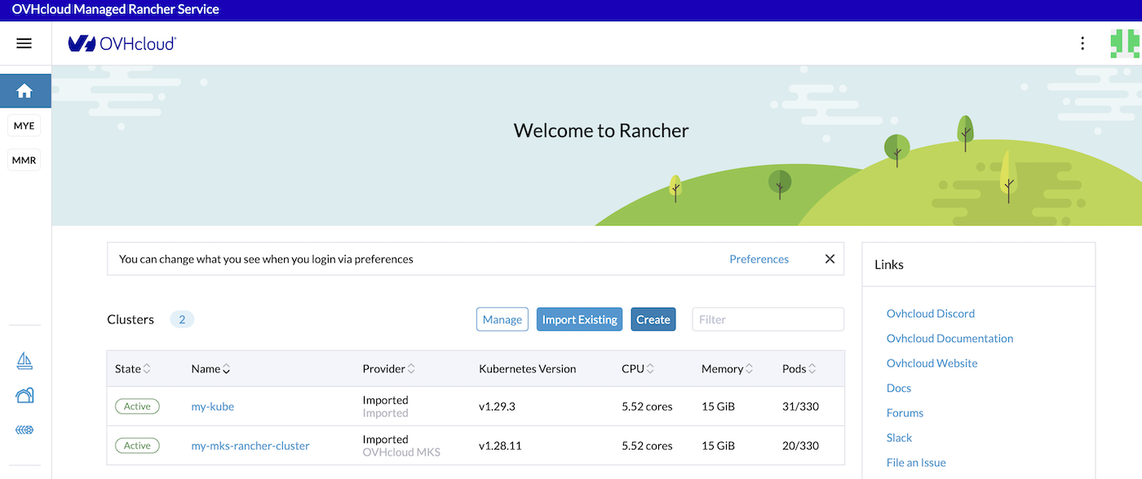Select the Fleet sailboat icon in lower sidebar
The image size is (1142, 479).
[x=24, y=360]
